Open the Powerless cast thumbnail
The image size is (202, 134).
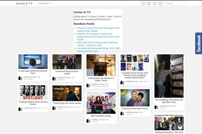pos(101,103)
